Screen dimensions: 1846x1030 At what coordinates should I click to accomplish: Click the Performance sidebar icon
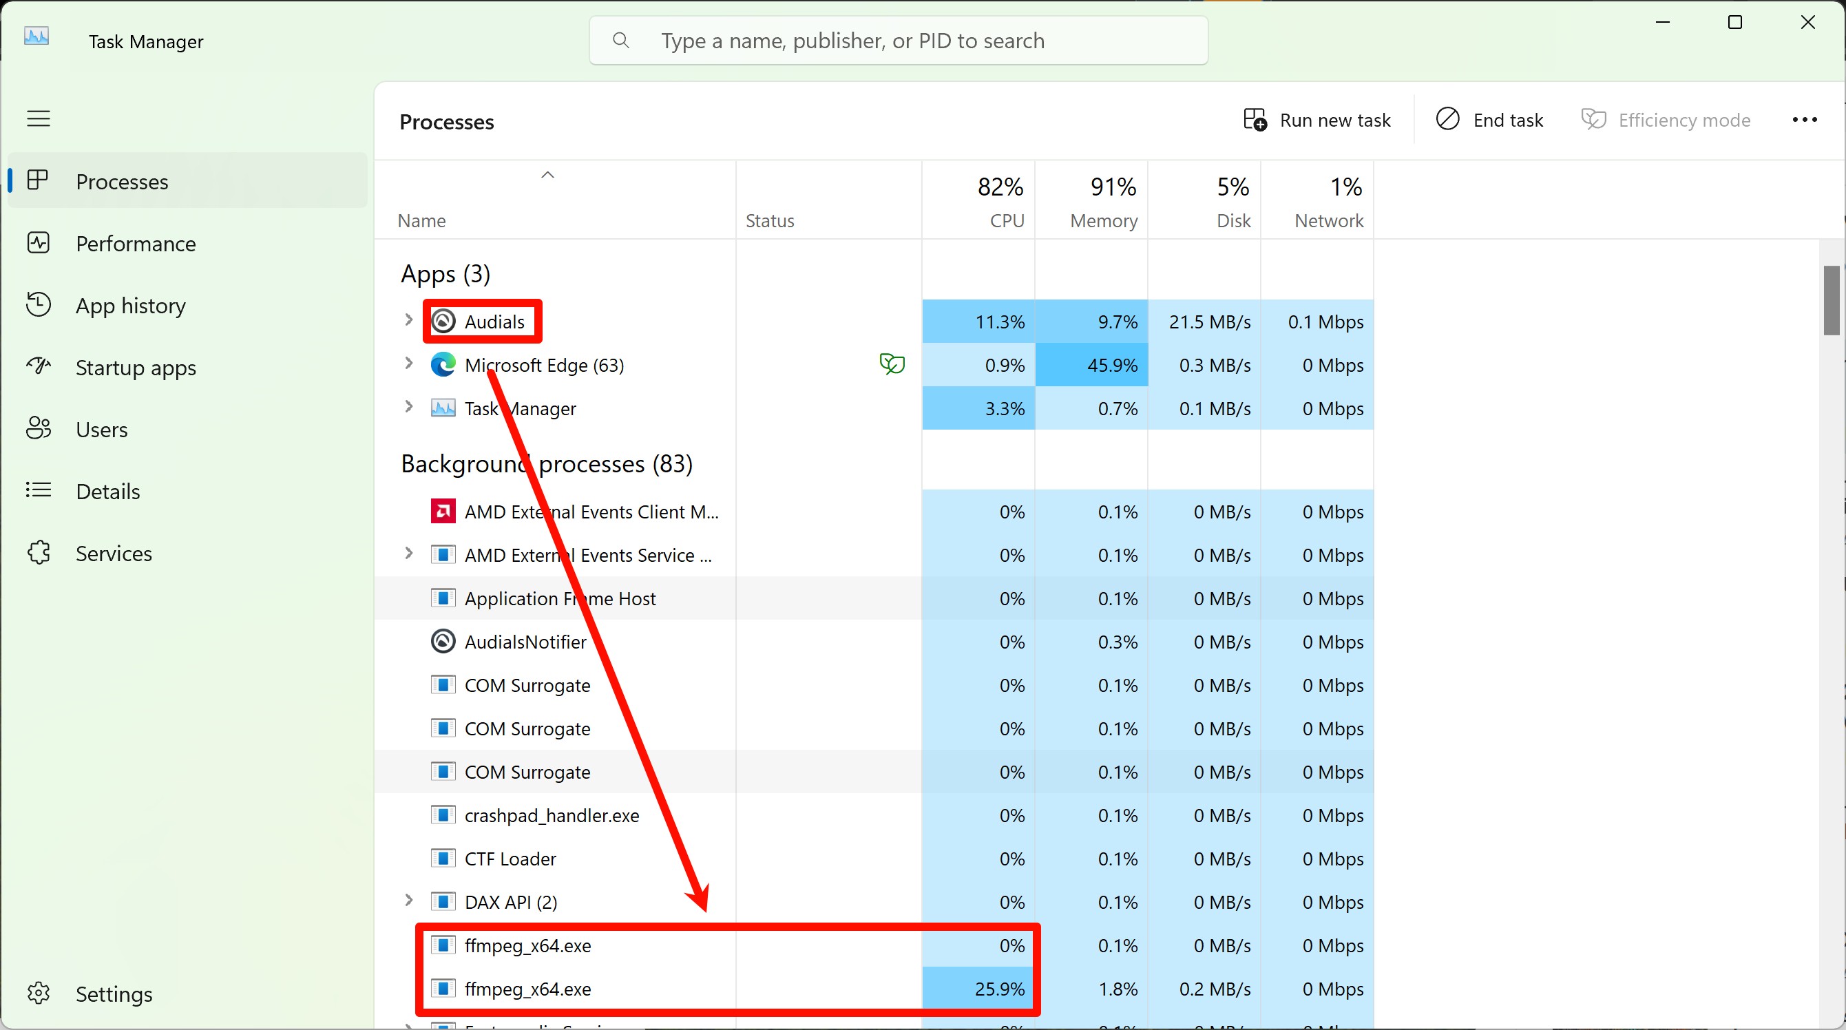tap(38, 243)
